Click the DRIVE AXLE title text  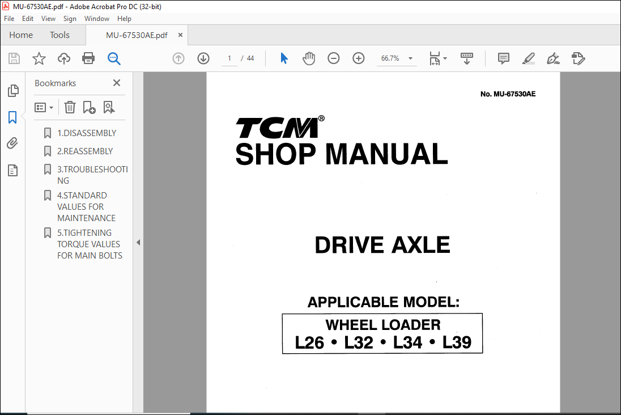382,244
